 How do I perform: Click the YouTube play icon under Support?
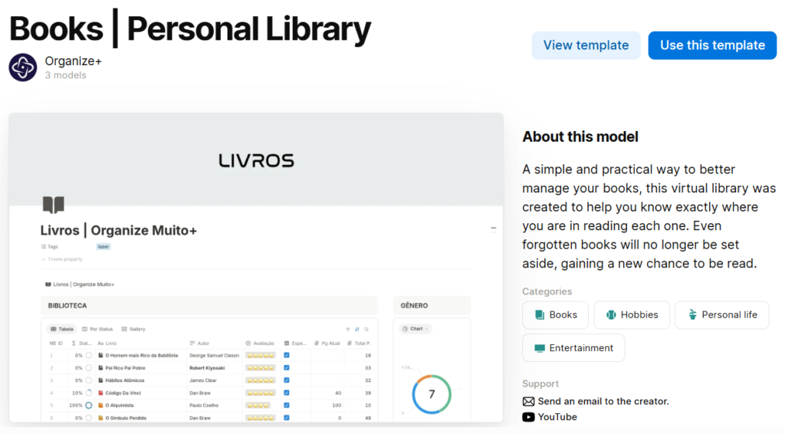528,417
